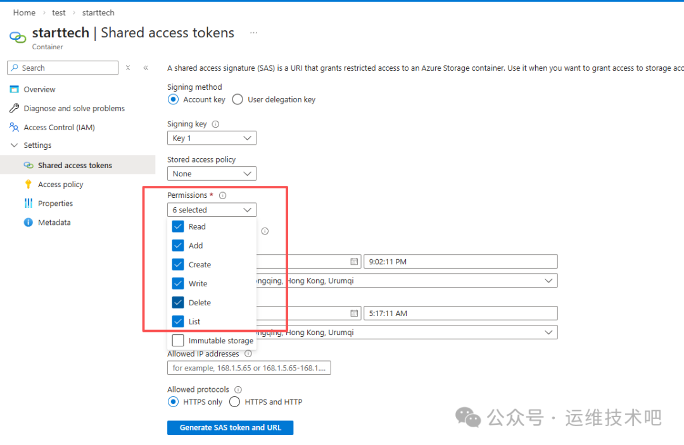Viewport: 684px width, 445px height.
Task: Open the start date calendar picker icon
Action: [354, 262]
